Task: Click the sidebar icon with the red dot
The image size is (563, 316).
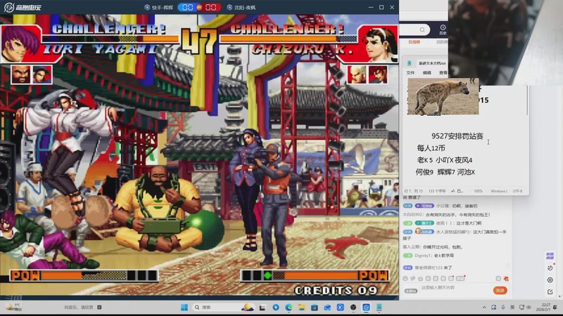Action: pyautogui.click(x=550, y=268)
